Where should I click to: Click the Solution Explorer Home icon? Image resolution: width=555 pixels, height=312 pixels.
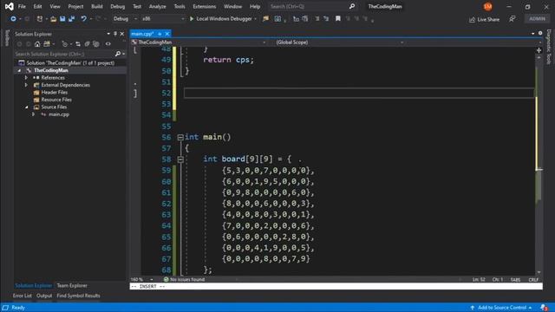click(37, 44)
